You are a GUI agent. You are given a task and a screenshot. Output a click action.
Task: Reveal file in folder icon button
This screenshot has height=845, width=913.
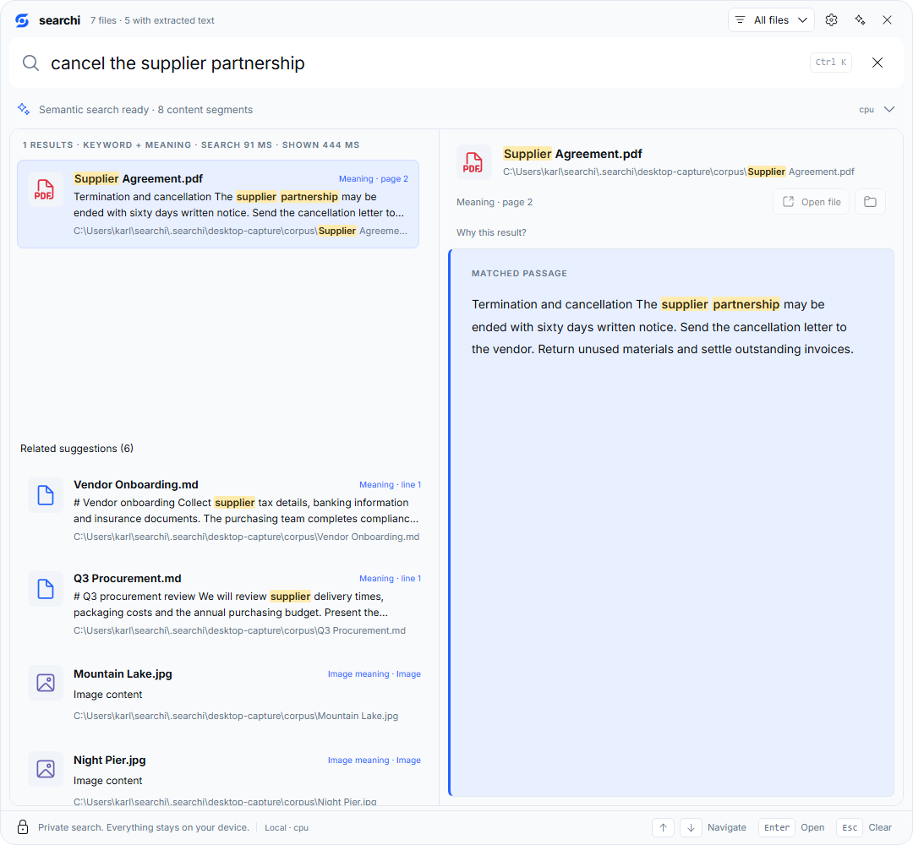[x=871, y=202]
